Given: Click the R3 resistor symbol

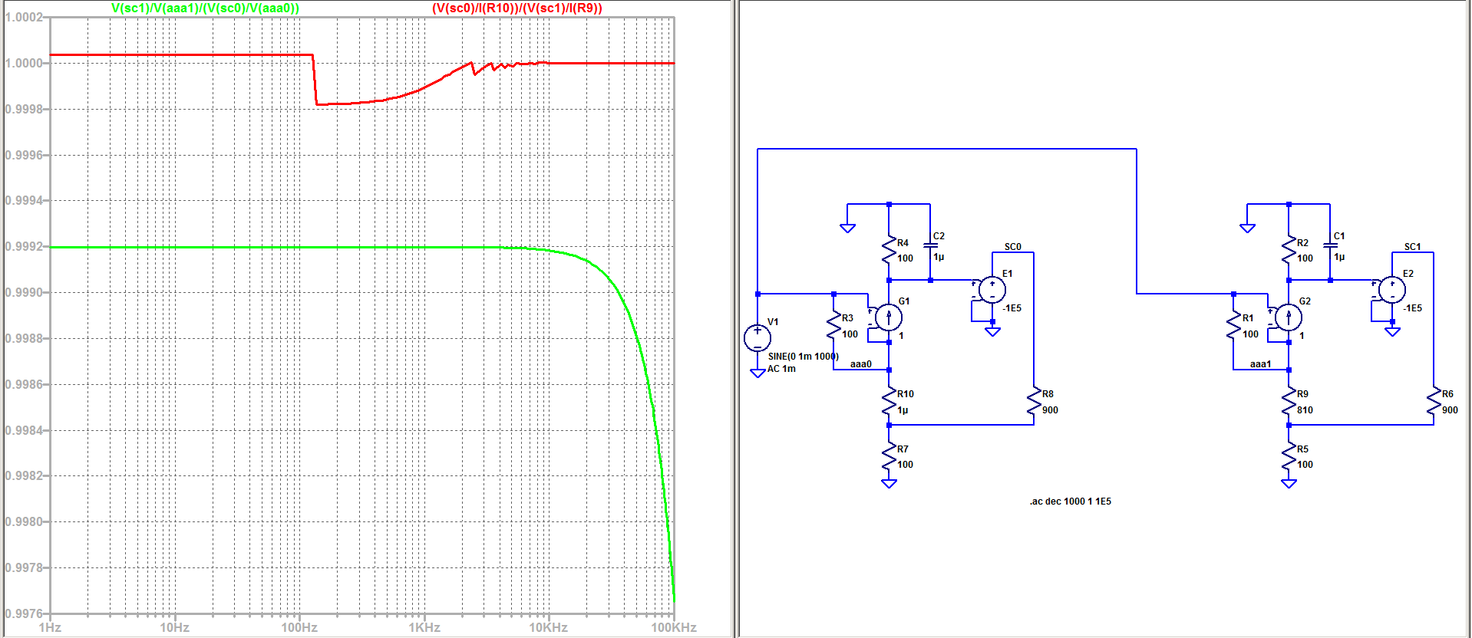Looking at the screenshot, I should point(833,326).
